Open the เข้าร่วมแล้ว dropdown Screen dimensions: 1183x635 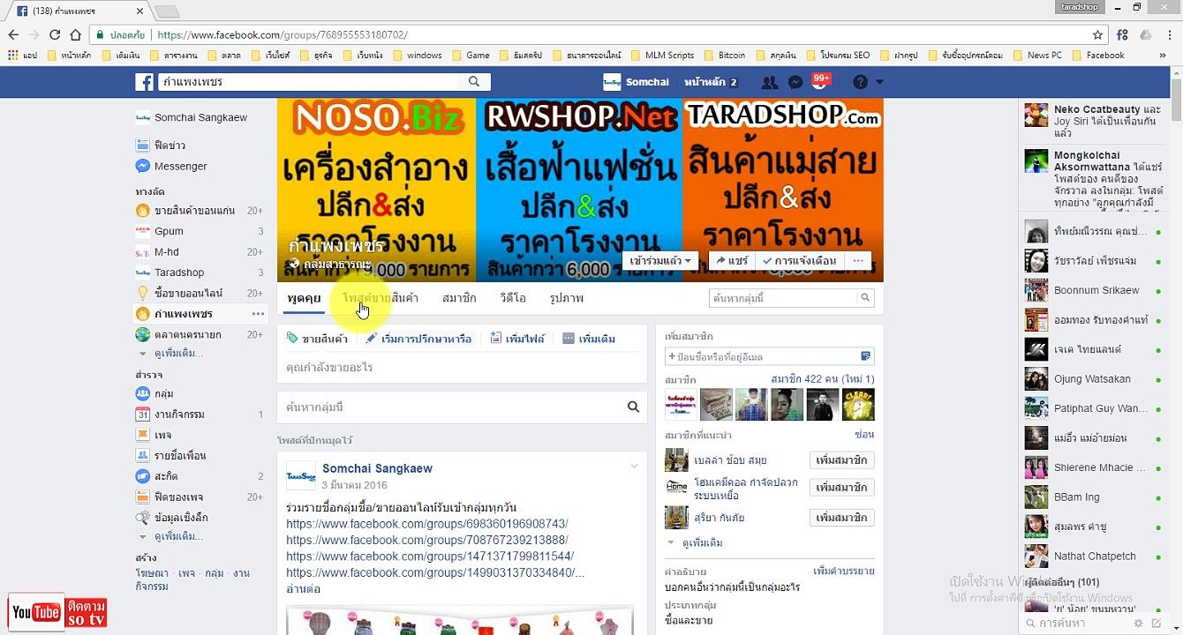pos(661,261)
